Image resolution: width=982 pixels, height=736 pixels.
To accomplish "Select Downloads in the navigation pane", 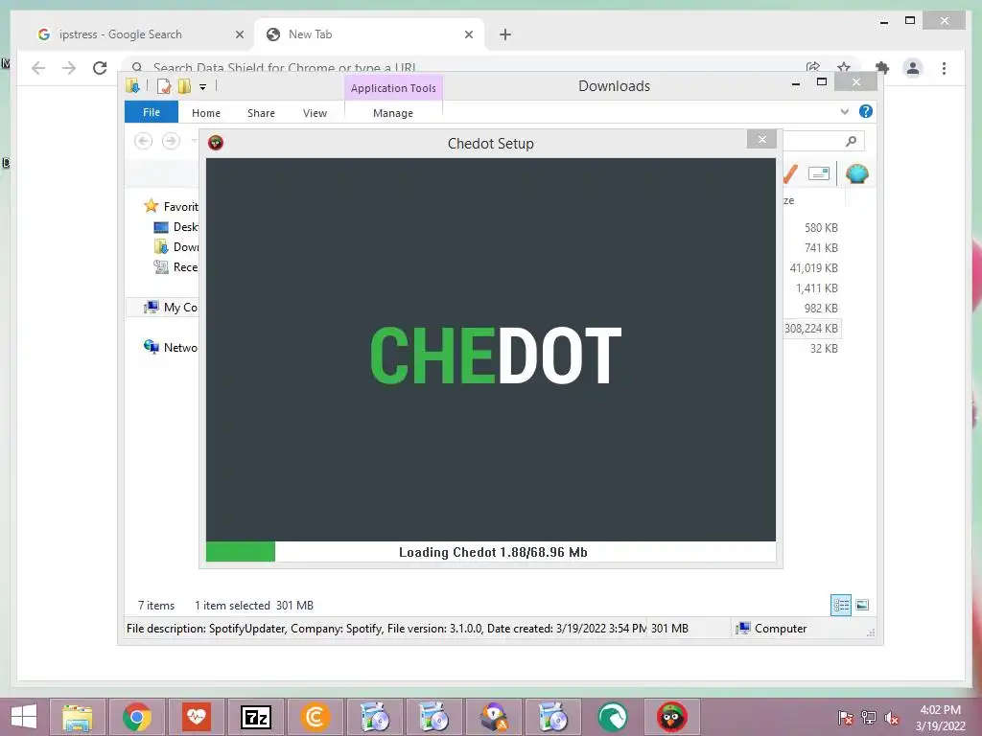I will [176, 246].
